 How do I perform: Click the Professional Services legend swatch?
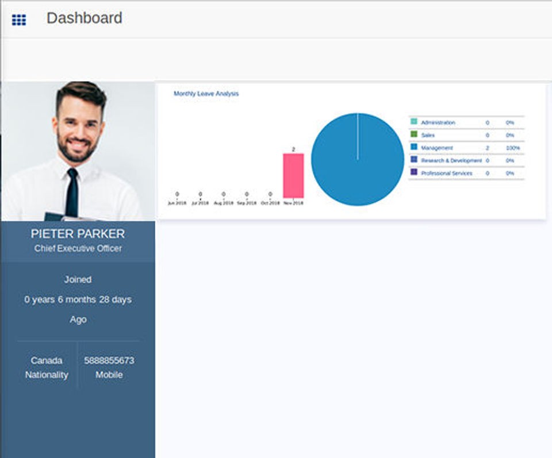click(x=414, y=172)
